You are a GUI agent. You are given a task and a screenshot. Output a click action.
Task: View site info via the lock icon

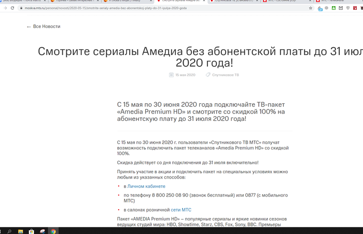pyautogui.click(x=21, y=8)
